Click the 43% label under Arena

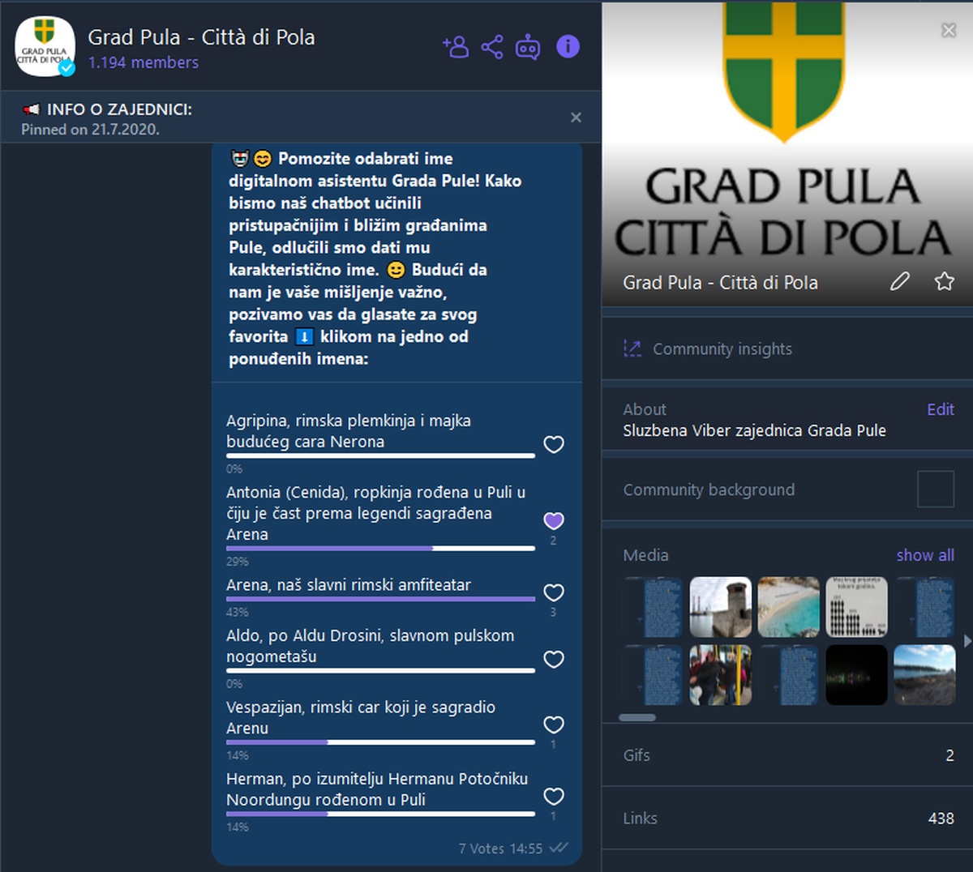(237, 612)
